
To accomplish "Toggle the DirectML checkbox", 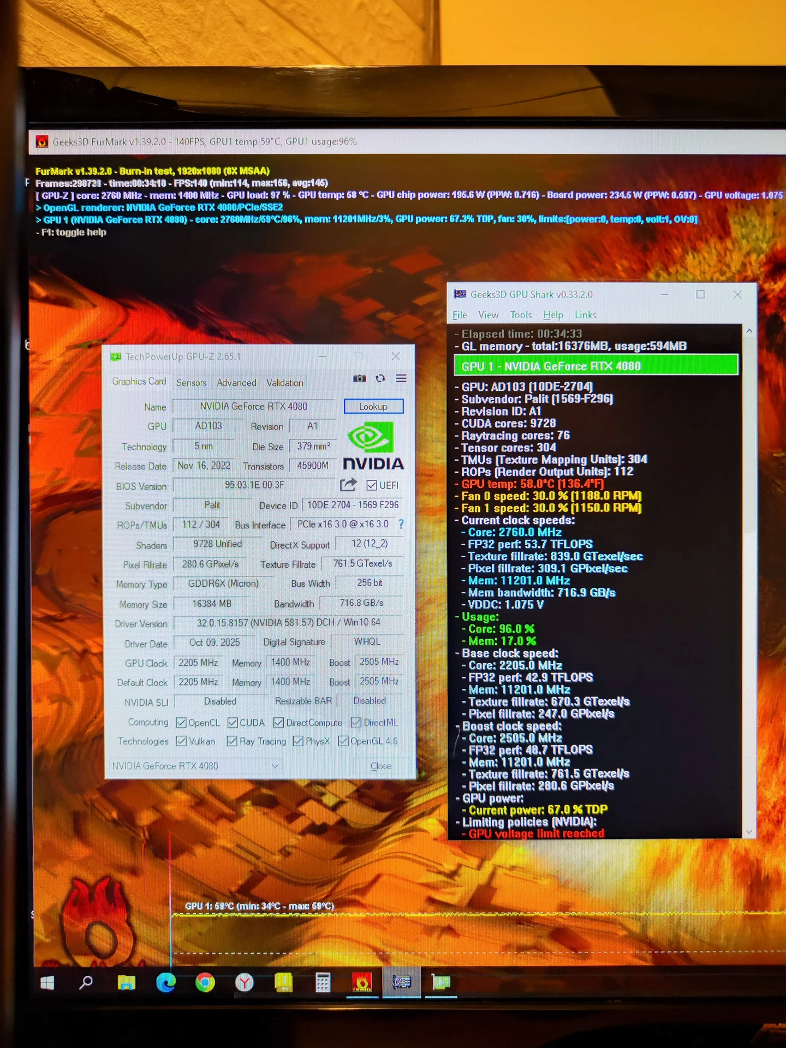I will (356, 723).
